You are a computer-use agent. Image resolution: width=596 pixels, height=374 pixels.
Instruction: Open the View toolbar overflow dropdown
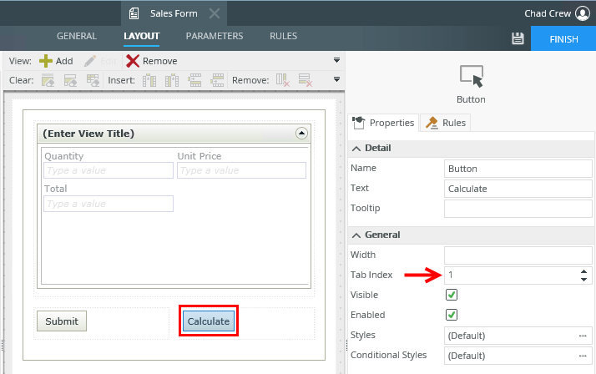click(336, 60)
